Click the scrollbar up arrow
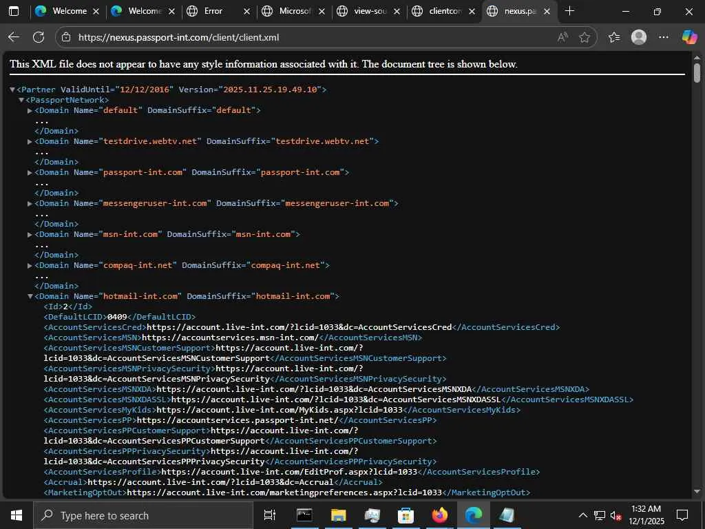705x529 pixels. (697, 58)
